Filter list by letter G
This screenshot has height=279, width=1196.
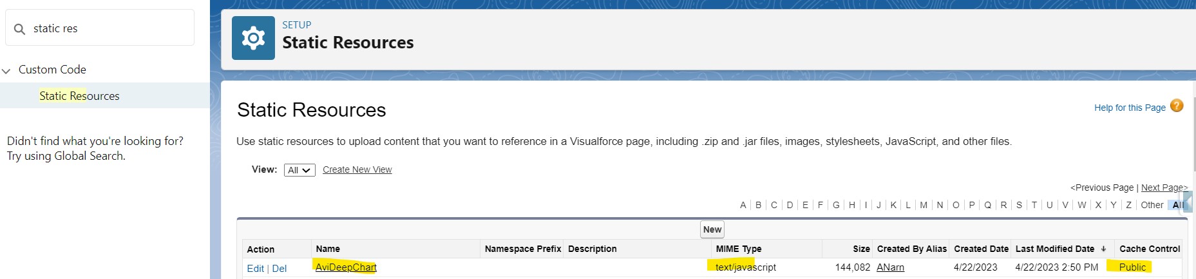pos(836,205)
